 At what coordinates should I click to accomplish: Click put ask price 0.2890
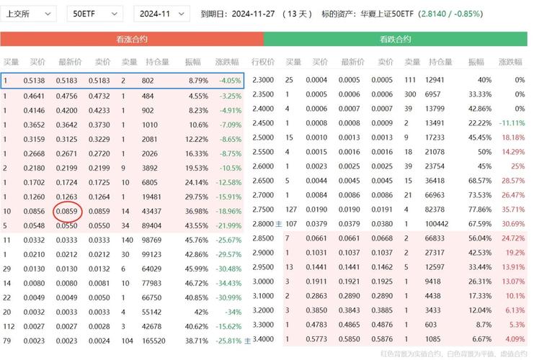(x=382, y=296)
